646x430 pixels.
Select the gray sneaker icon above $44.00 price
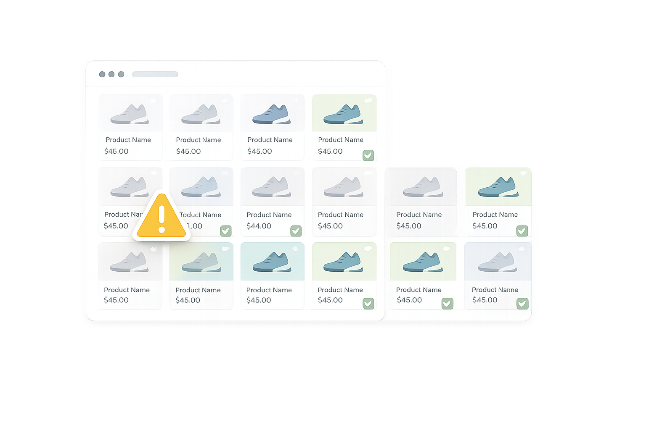point(272,186)
